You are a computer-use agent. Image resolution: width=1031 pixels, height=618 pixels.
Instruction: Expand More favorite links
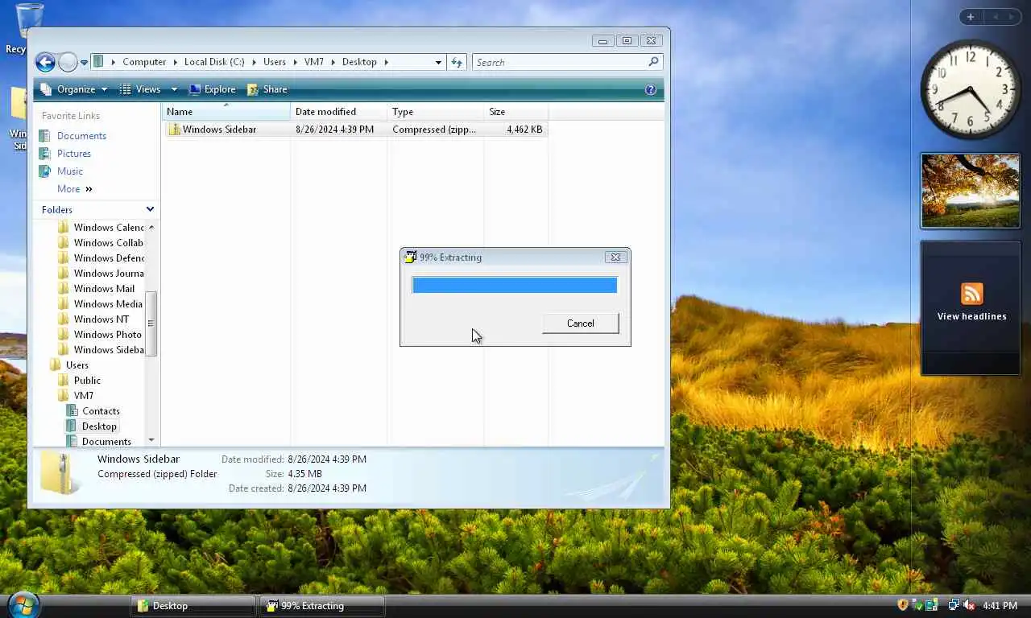[75, 189]
